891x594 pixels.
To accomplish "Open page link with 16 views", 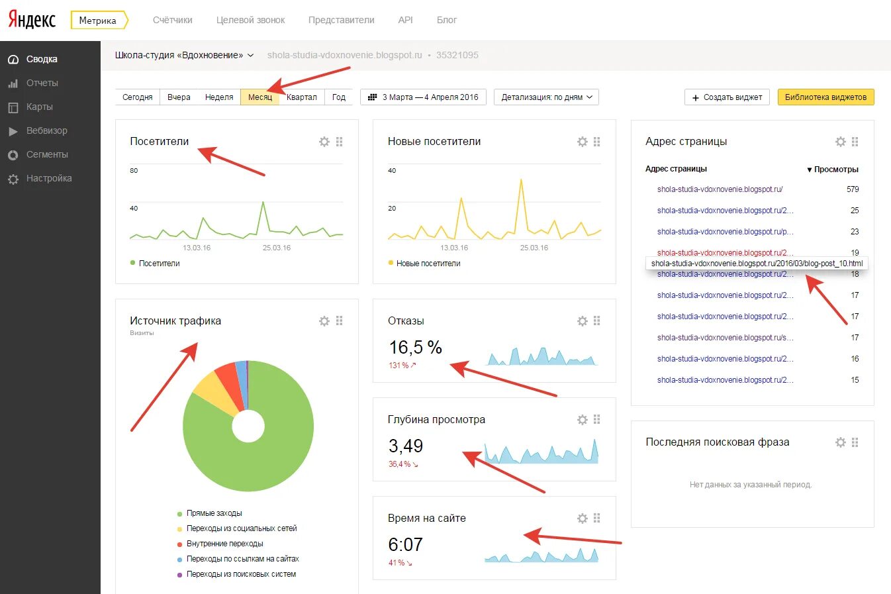I will [x=726, y=359].
